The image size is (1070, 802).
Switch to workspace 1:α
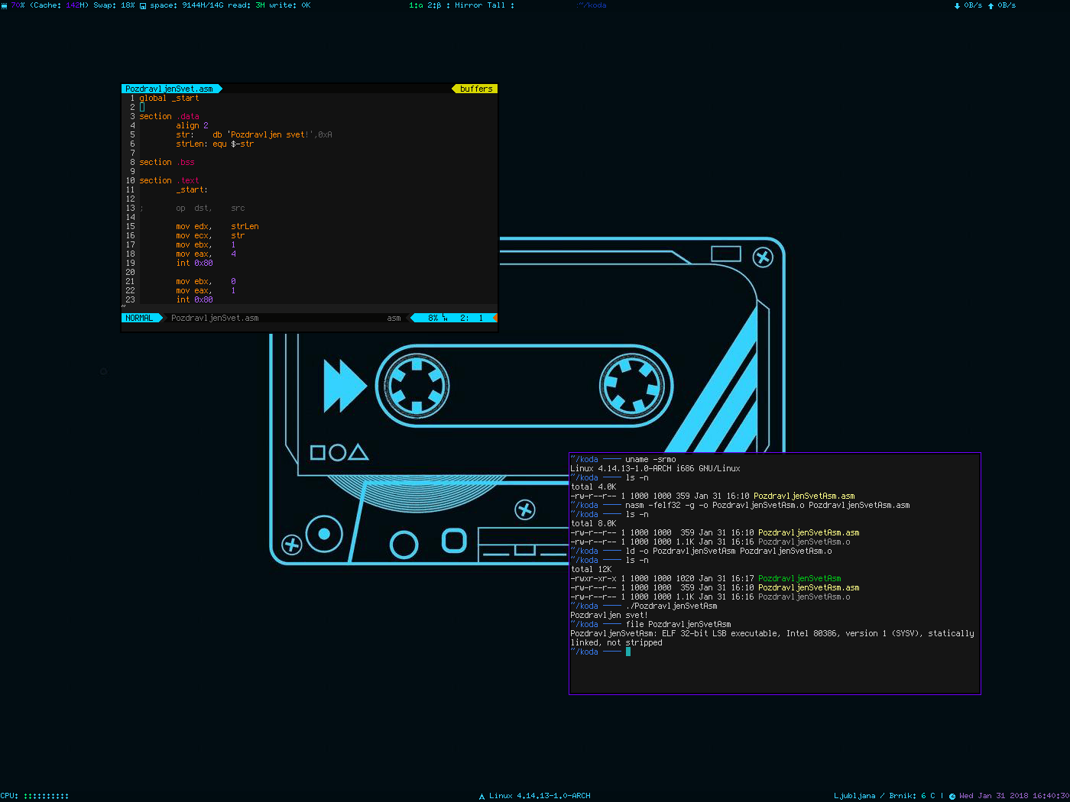[x=416, y=5]
